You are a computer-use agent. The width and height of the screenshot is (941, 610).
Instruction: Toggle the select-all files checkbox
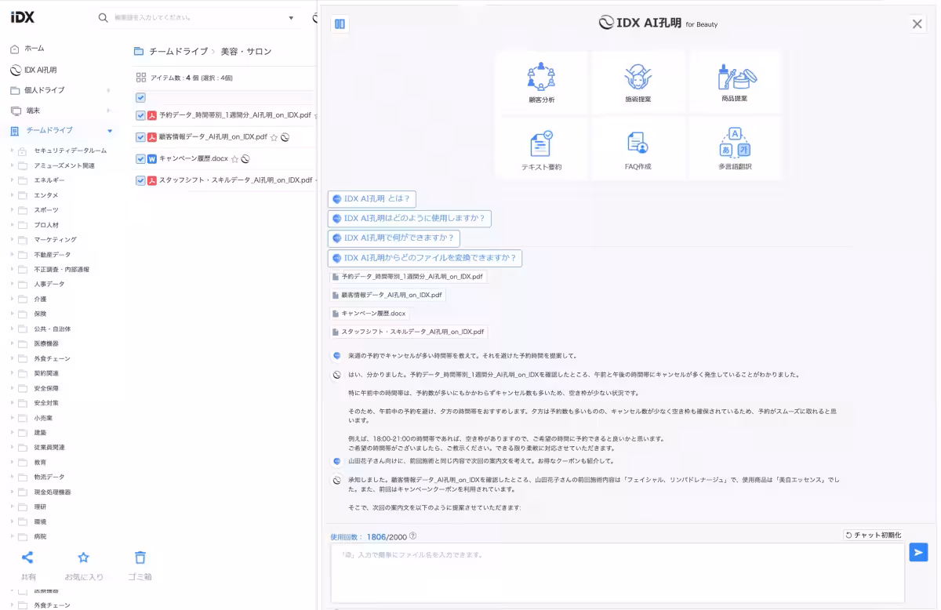click(140, 97)
